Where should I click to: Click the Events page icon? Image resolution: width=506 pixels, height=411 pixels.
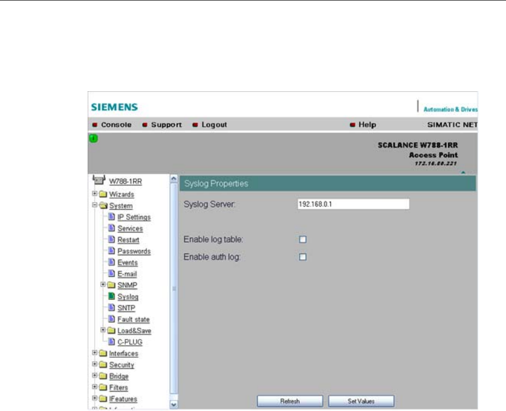[111, 262]
